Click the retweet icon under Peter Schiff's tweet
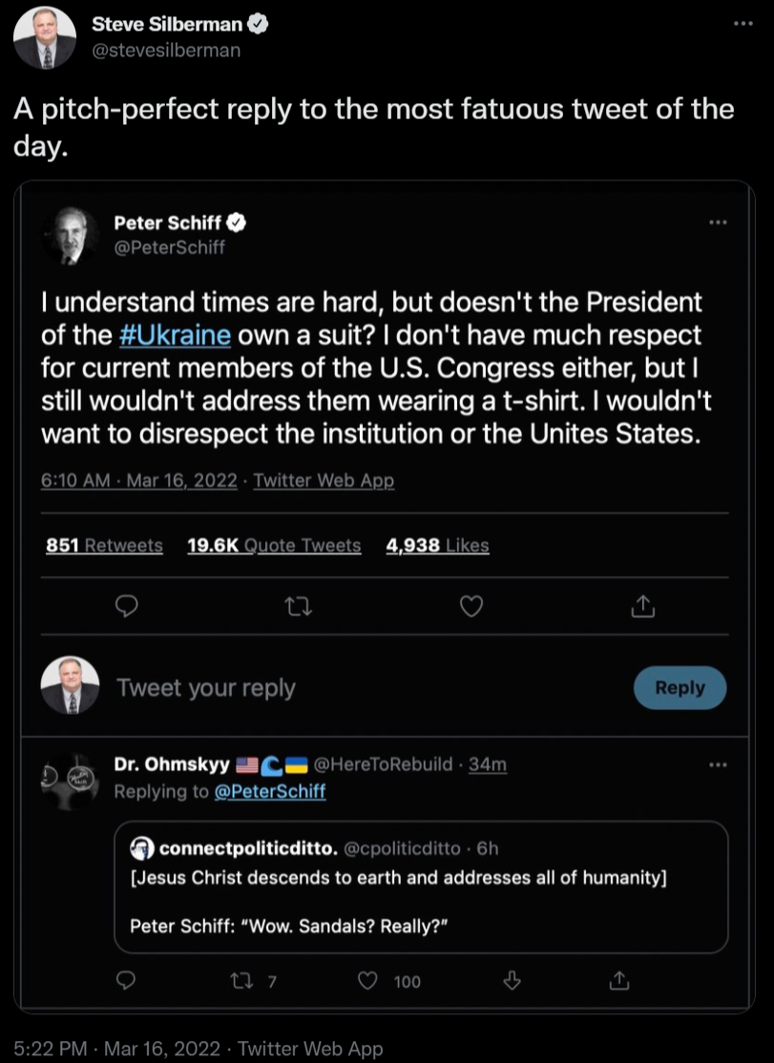Image resolution: width=774 pixels, height=1063 pixels. 300,605
